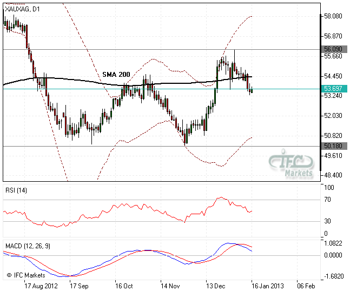Click the 58.080 price axis value
Viewport: 350px width, 291px height.
click(332, 16)
